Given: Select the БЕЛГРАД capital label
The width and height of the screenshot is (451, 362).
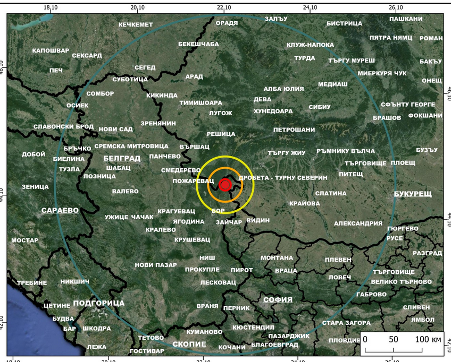Looking at the screenshot, I should (x=122, y=158).
